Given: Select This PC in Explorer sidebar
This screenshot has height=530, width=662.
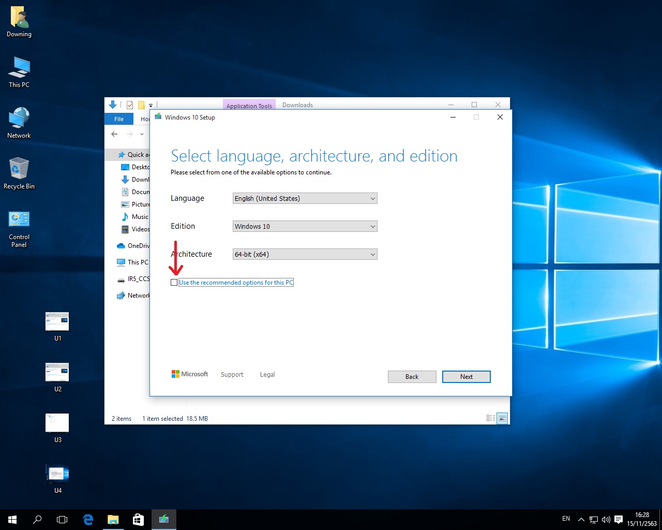Looking at the screenshot, I should click(133, 262).
